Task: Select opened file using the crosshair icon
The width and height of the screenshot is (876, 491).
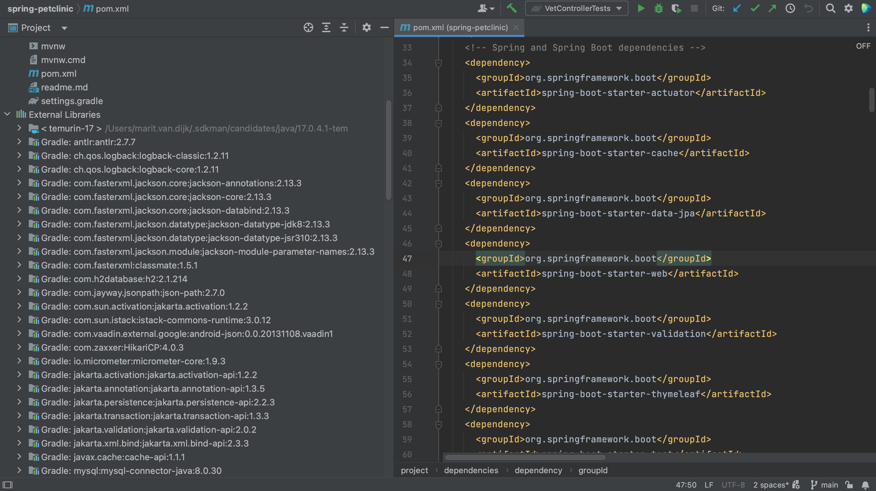Action: pos(307,27)
